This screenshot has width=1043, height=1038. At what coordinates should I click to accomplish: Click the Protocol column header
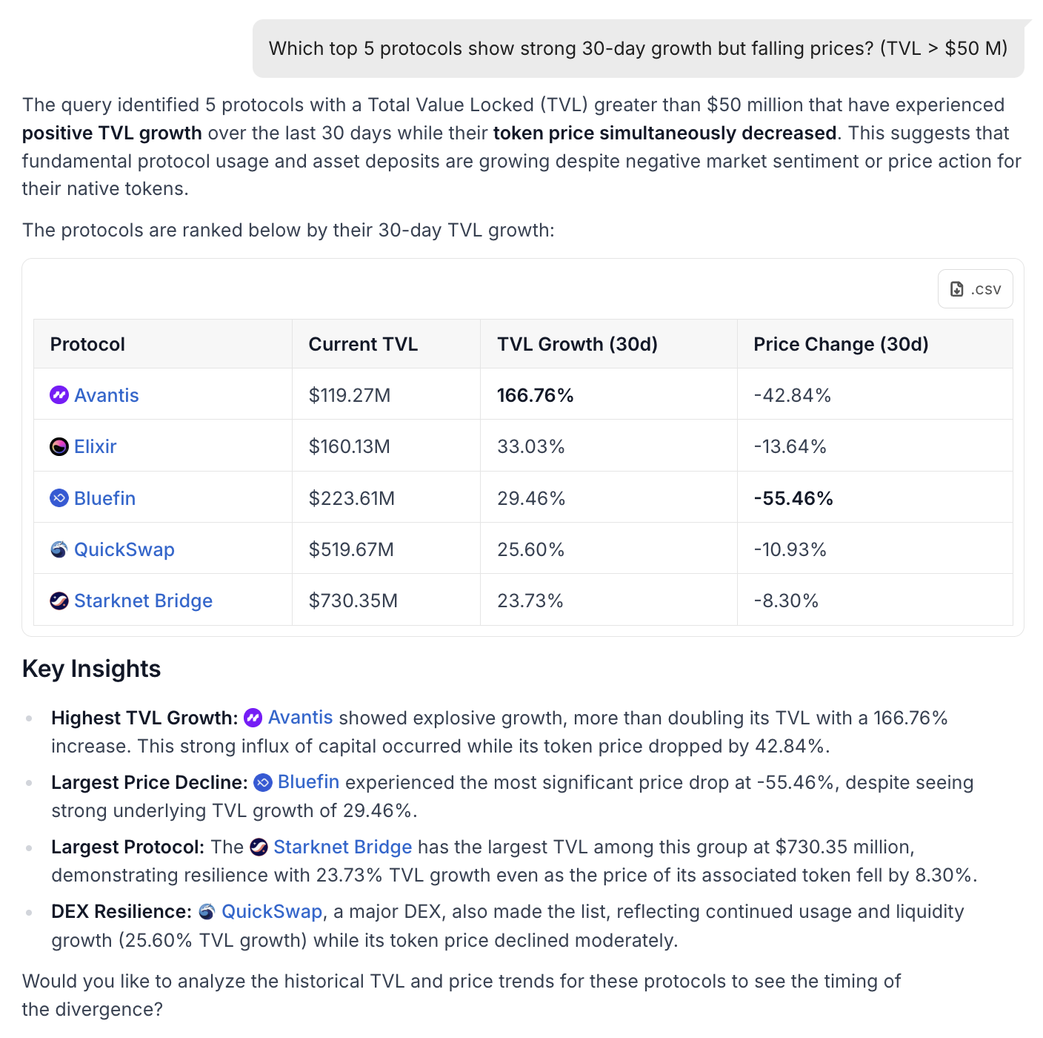87,344
